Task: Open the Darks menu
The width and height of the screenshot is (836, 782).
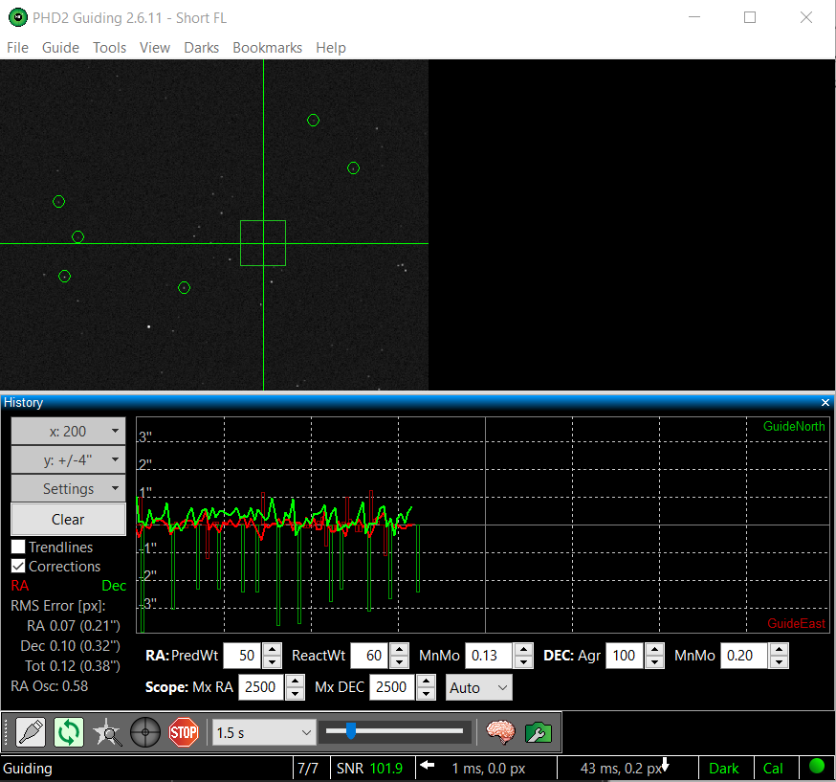Action: 201,48
